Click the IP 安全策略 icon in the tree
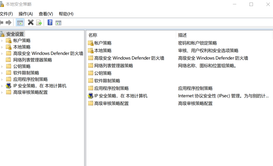The height and width of the screenshot is (166, 273). point(9,86)
